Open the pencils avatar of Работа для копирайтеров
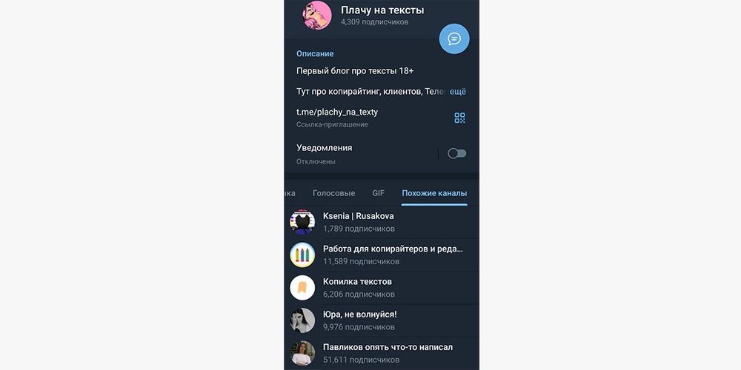This screenshot has width=741, height=370. [x=302, y=255]
